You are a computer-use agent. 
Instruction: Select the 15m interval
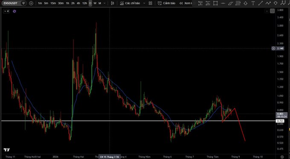[53, 3]
